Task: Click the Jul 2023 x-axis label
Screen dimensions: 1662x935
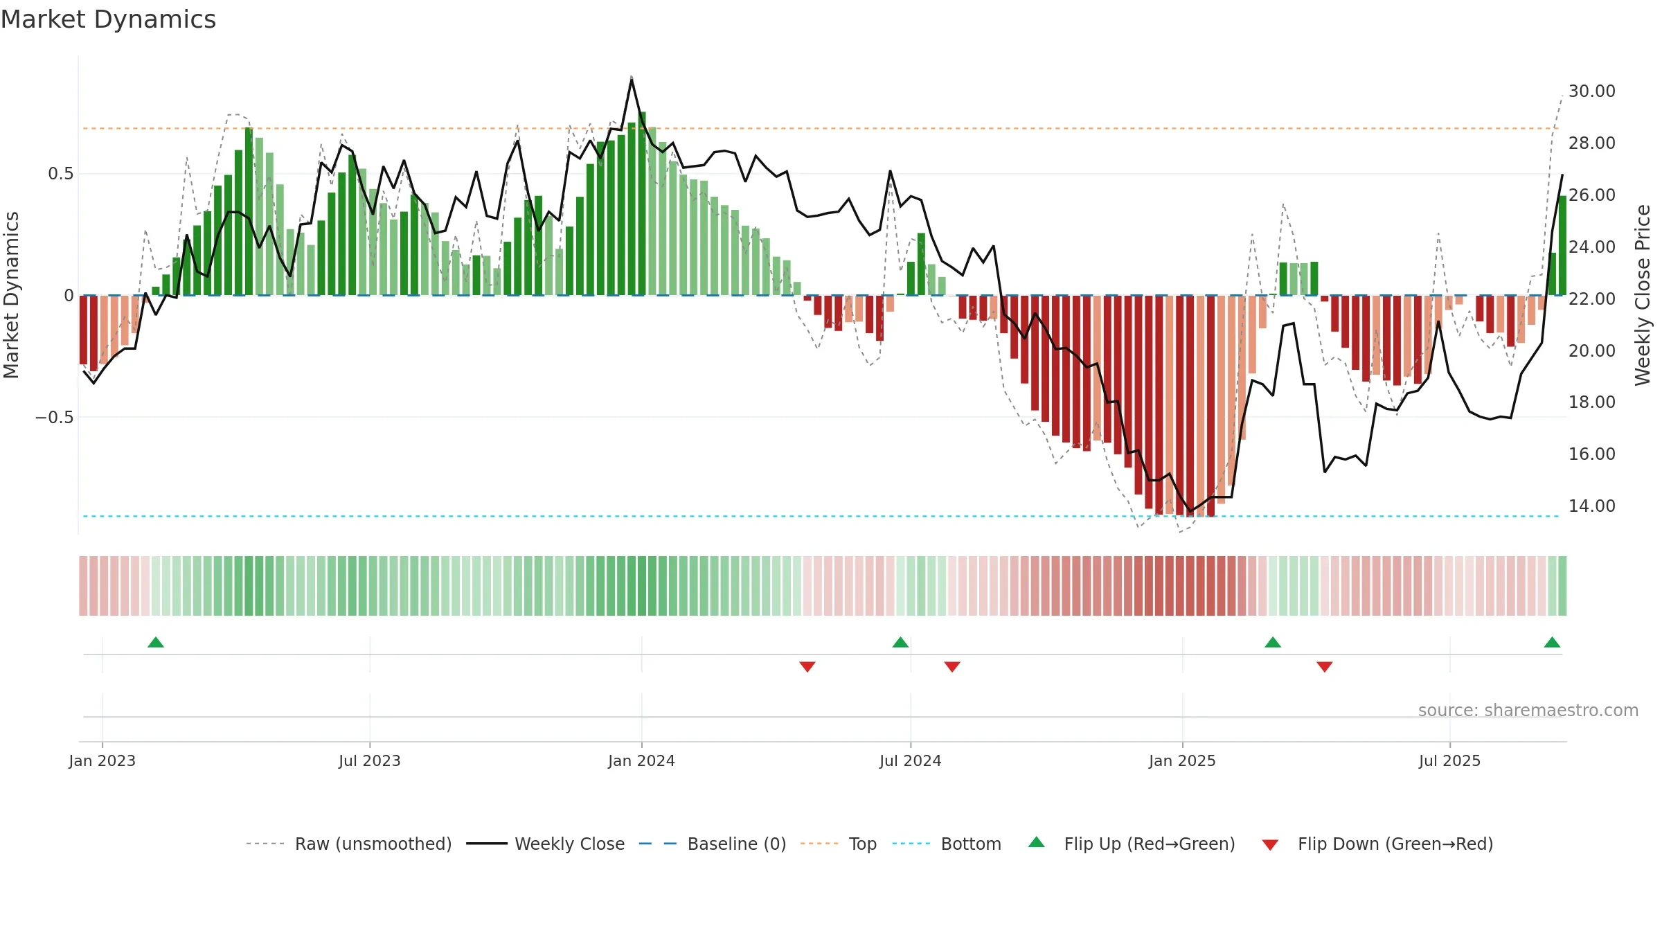Action: point(370,760)
